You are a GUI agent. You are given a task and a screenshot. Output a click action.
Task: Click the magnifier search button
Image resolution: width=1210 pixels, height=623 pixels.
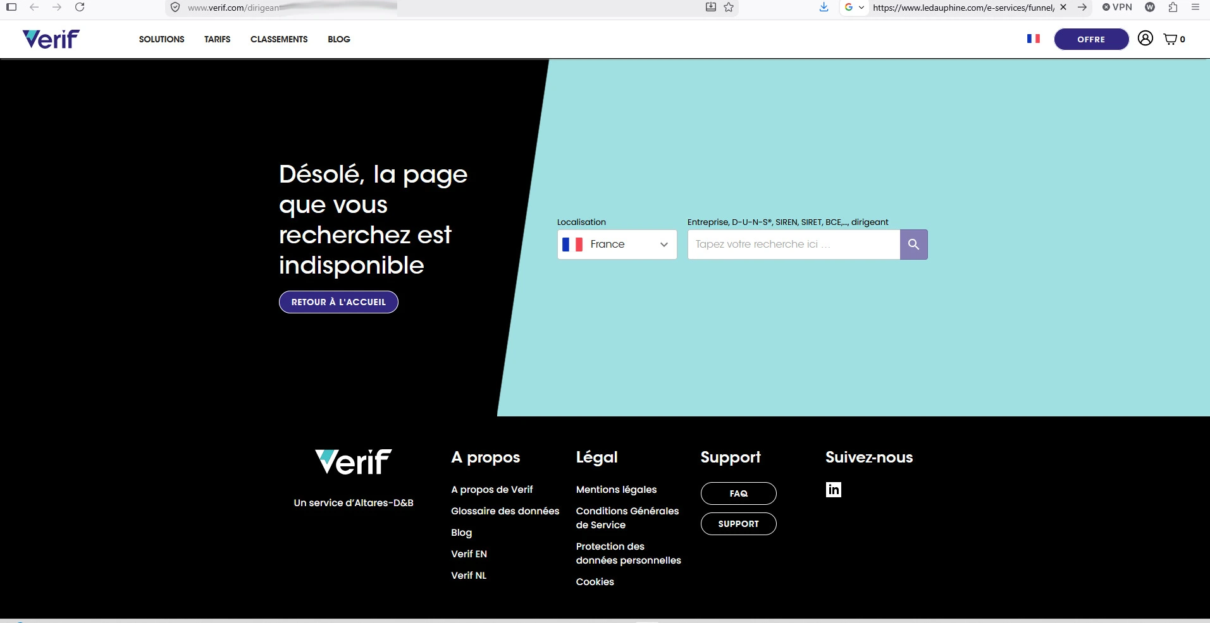913,245
